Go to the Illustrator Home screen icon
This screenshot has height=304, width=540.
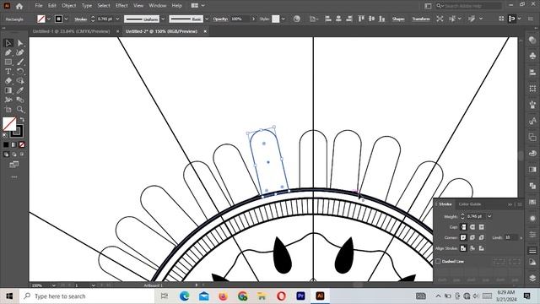click(19, 6)
